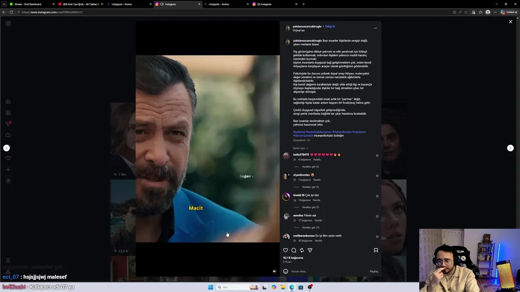Expand replies under niyazikordan's comment

[x=310, y=187]
